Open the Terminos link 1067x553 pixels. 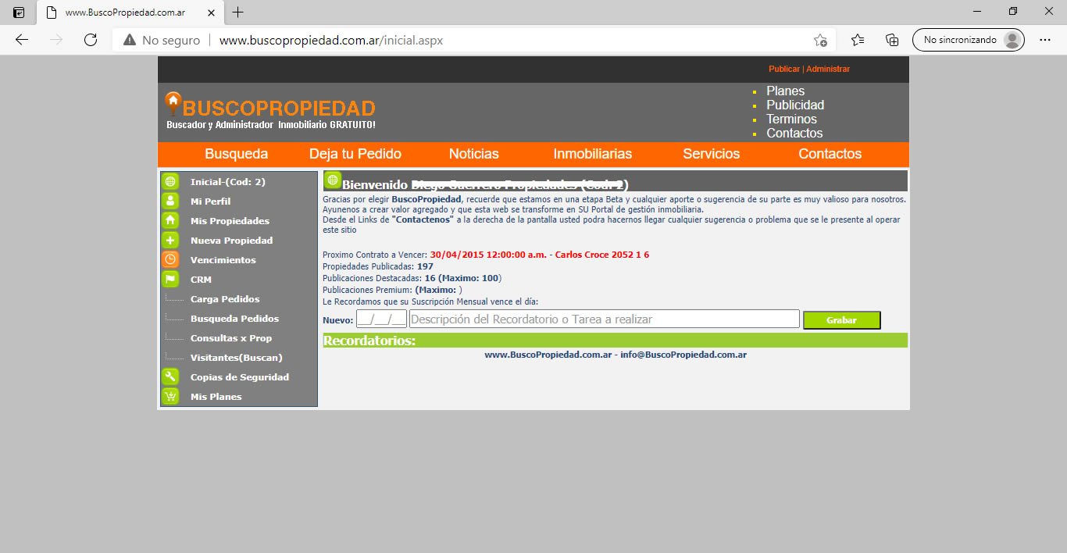[x=791, y=120]
